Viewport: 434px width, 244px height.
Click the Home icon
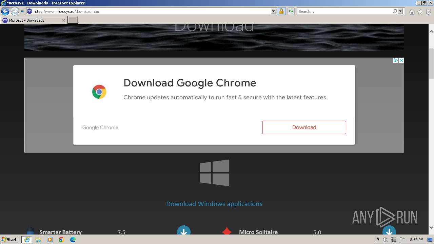click(x=412, y=12)
